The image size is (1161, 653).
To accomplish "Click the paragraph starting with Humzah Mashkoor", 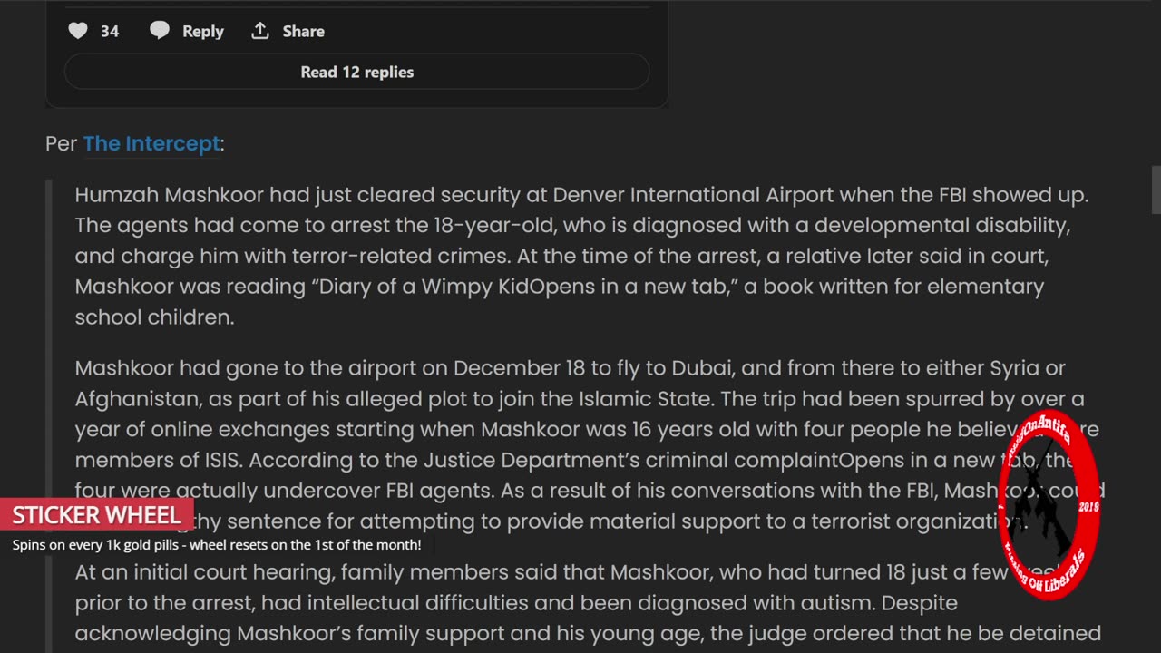I will (580, 256).
